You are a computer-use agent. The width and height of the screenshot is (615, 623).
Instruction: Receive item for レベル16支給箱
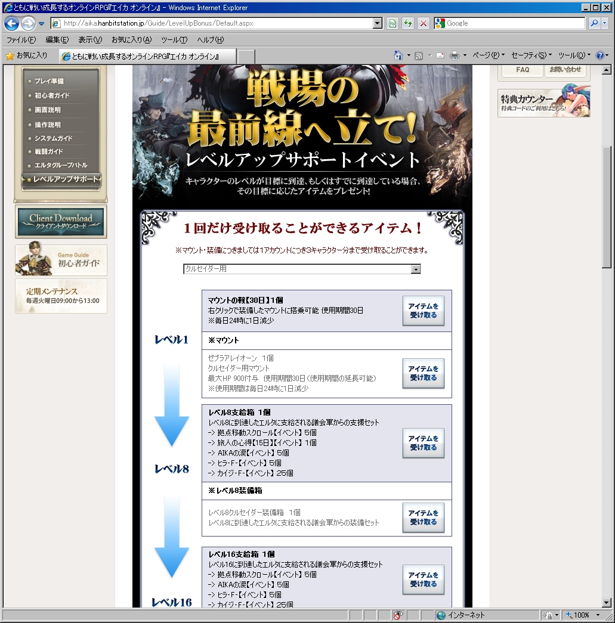click(x=424, y=579)
